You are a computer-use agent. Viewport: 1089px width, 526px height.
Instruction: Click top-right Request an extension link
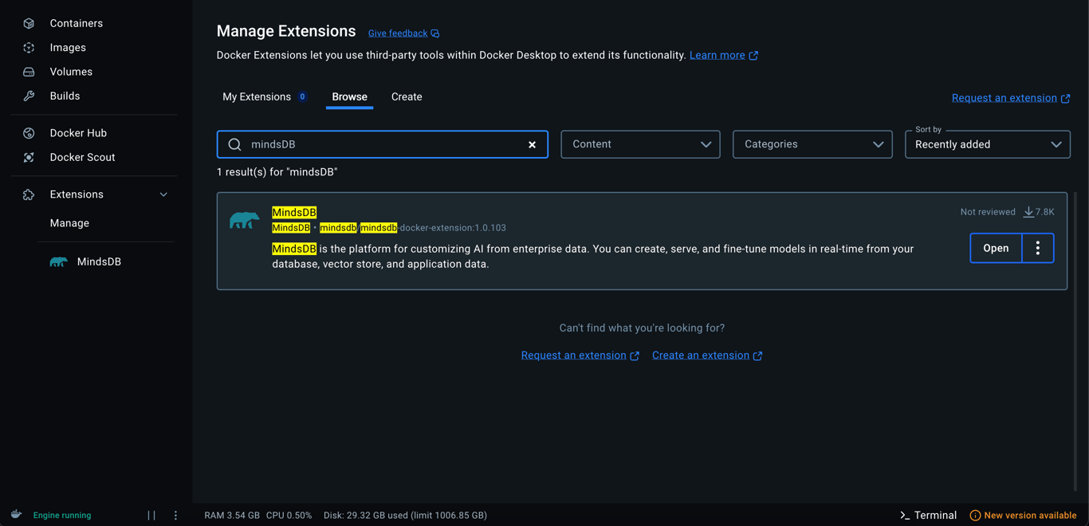coord(1011,98)
